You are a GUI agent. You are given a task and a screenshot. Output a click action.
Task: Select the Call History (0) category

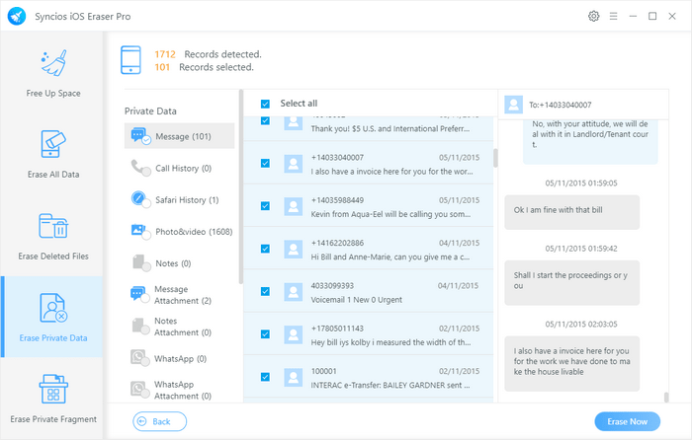click(180, 168)
